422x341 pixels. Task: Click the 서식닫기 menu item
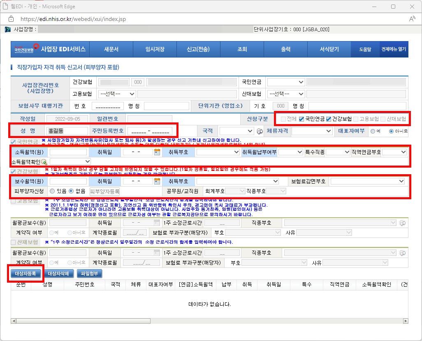tap(329, 49)
